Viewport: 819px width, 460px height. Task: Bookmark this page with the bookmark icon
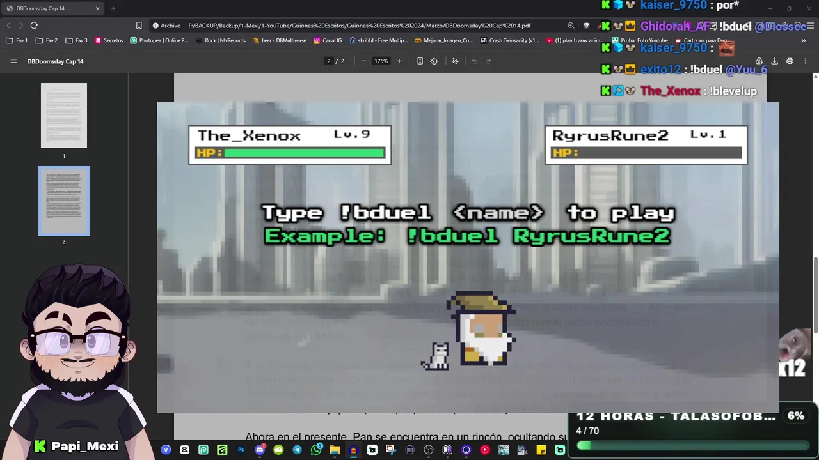(x=139, y=26)
